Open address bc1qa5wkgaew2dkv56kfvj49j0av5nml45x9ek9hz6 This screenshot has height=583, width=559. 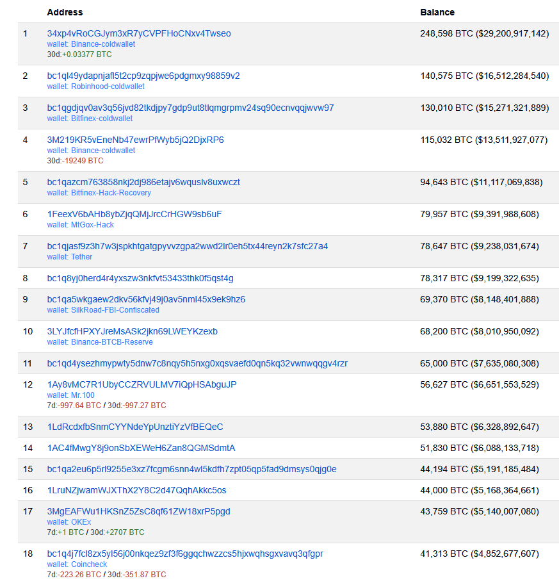(x=146, y=299)
